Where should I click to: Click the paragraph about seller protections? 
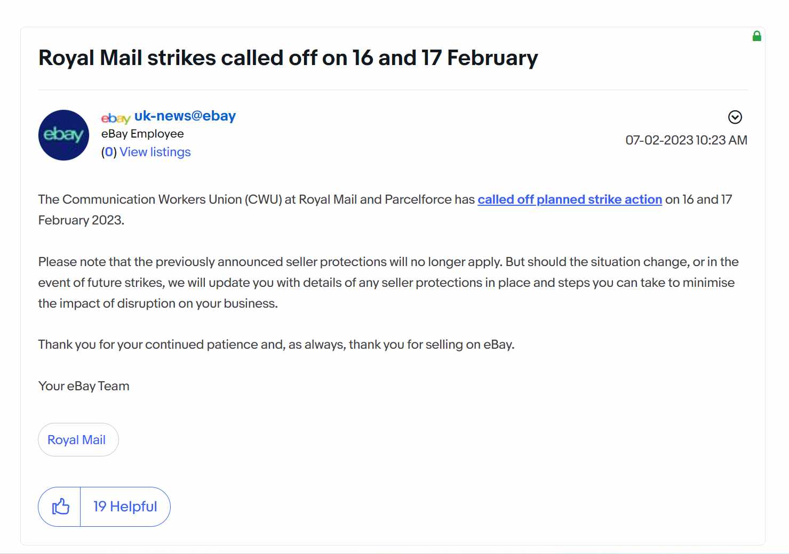click(x=388, y=283)
